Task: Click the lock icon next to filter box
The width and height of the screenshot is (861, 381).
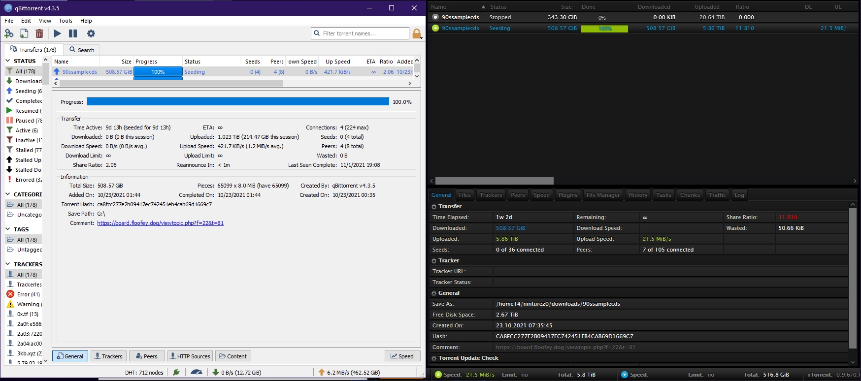Action: (417, 33)
